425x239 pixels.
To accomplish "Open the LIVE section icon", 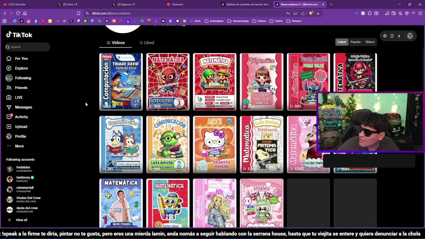I will coord(9,97).
